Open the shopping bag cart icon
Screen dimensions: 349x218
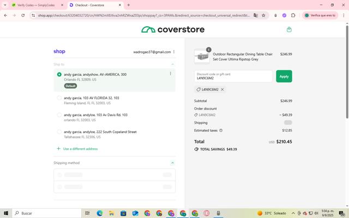point(289,29)
